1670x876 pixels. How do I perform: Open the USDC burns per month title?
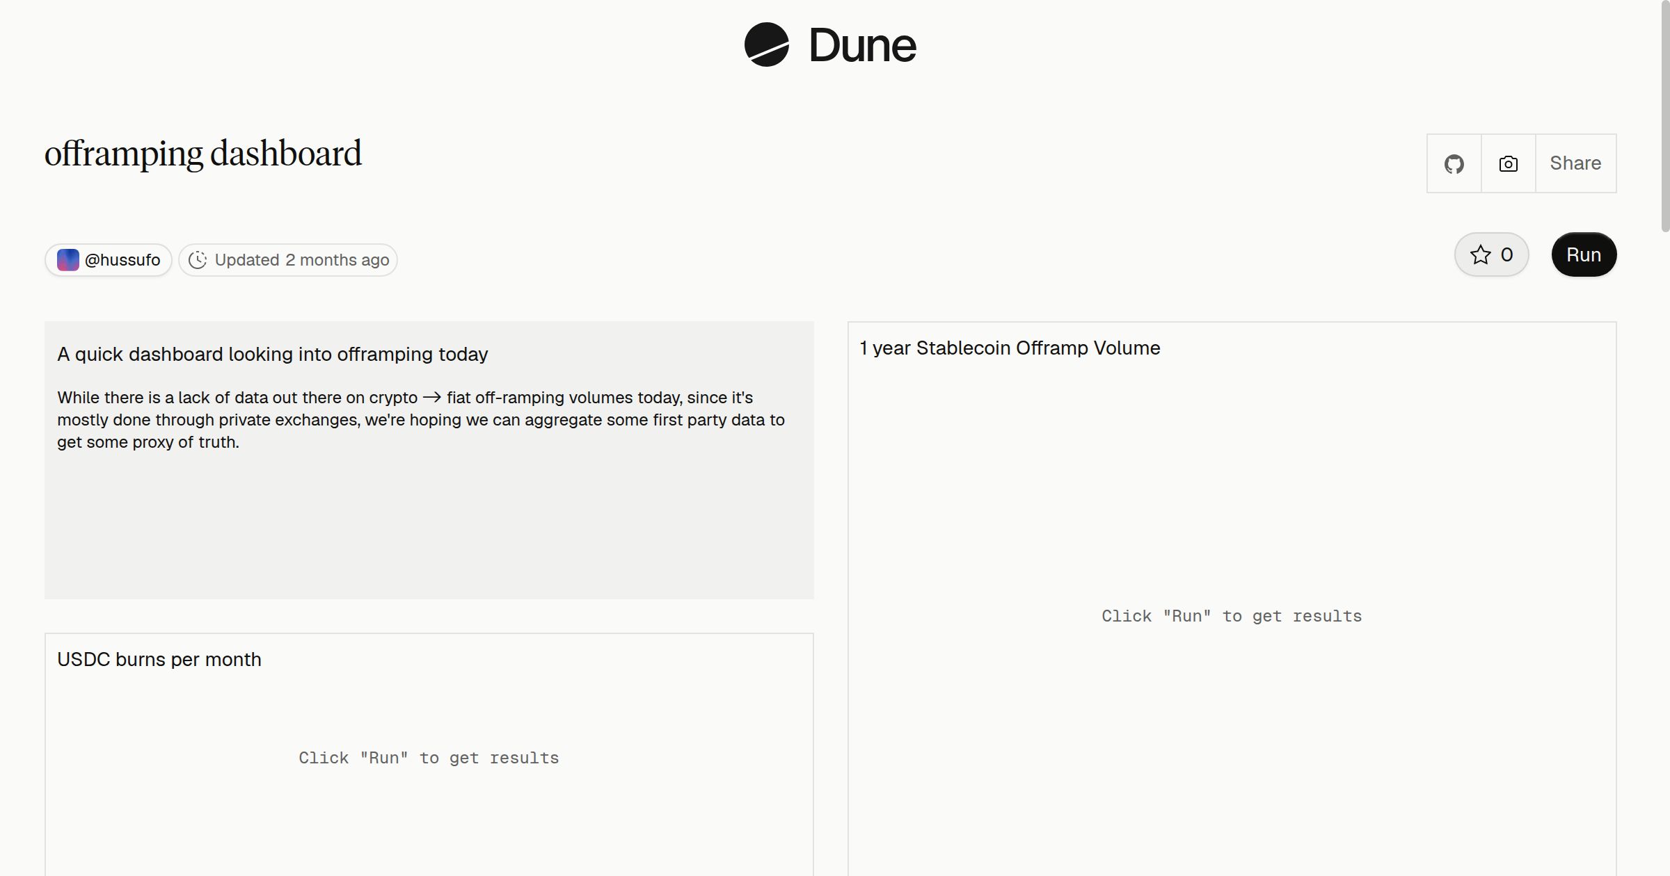point(159,659)
